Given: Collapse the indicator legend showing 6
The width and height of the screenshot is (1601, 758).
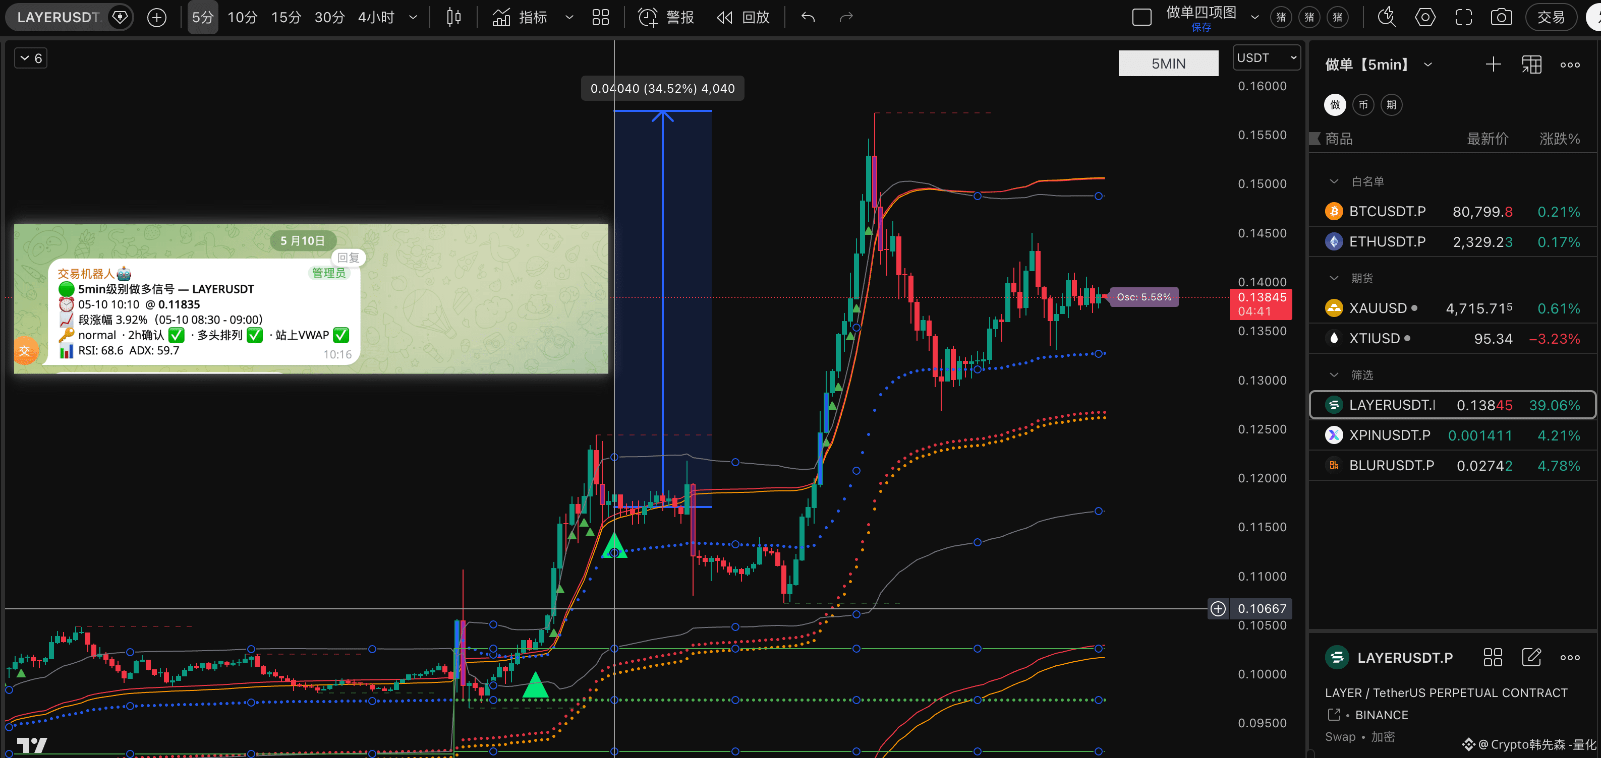Looking at the screenshot, I should click(x=30, y=58).
